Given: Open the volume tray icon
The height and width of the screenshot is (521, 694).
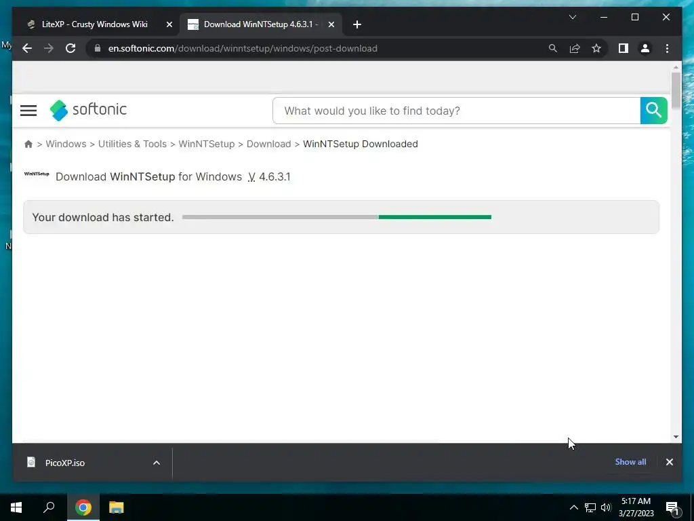Looking at the screenshot, I should (606, 507).
